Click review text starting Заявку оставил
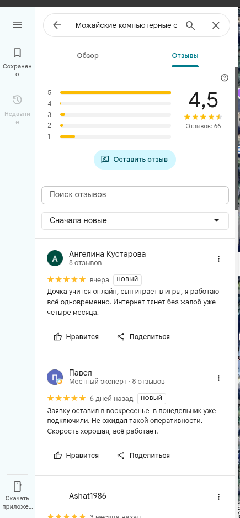 (x=131, y=421)
